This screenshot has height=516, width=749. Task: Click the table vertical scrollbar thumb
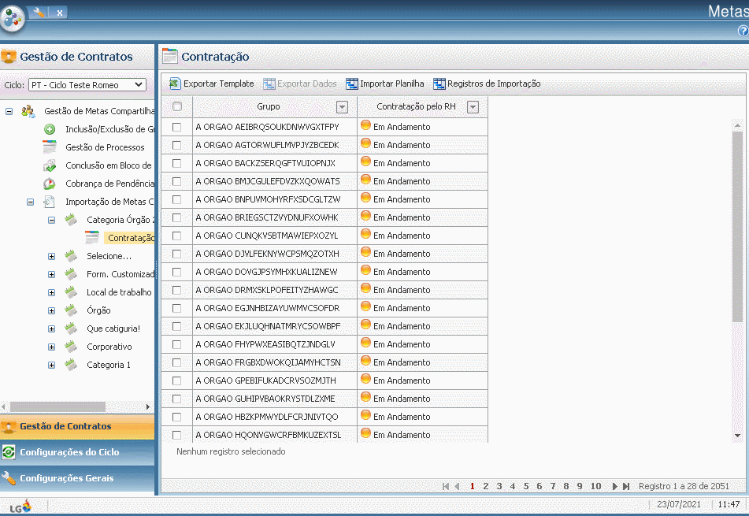[x=737, y=227]
